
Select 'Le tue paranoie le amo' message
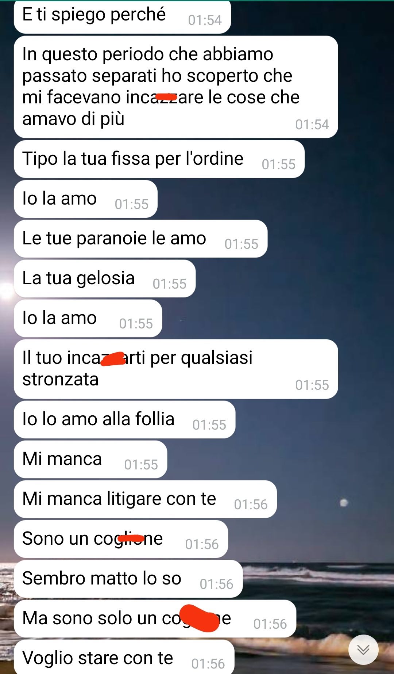point(140,239)
